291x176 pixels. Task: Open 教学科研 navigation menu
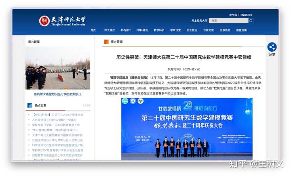pyautogui.click(x=159, y=30)
